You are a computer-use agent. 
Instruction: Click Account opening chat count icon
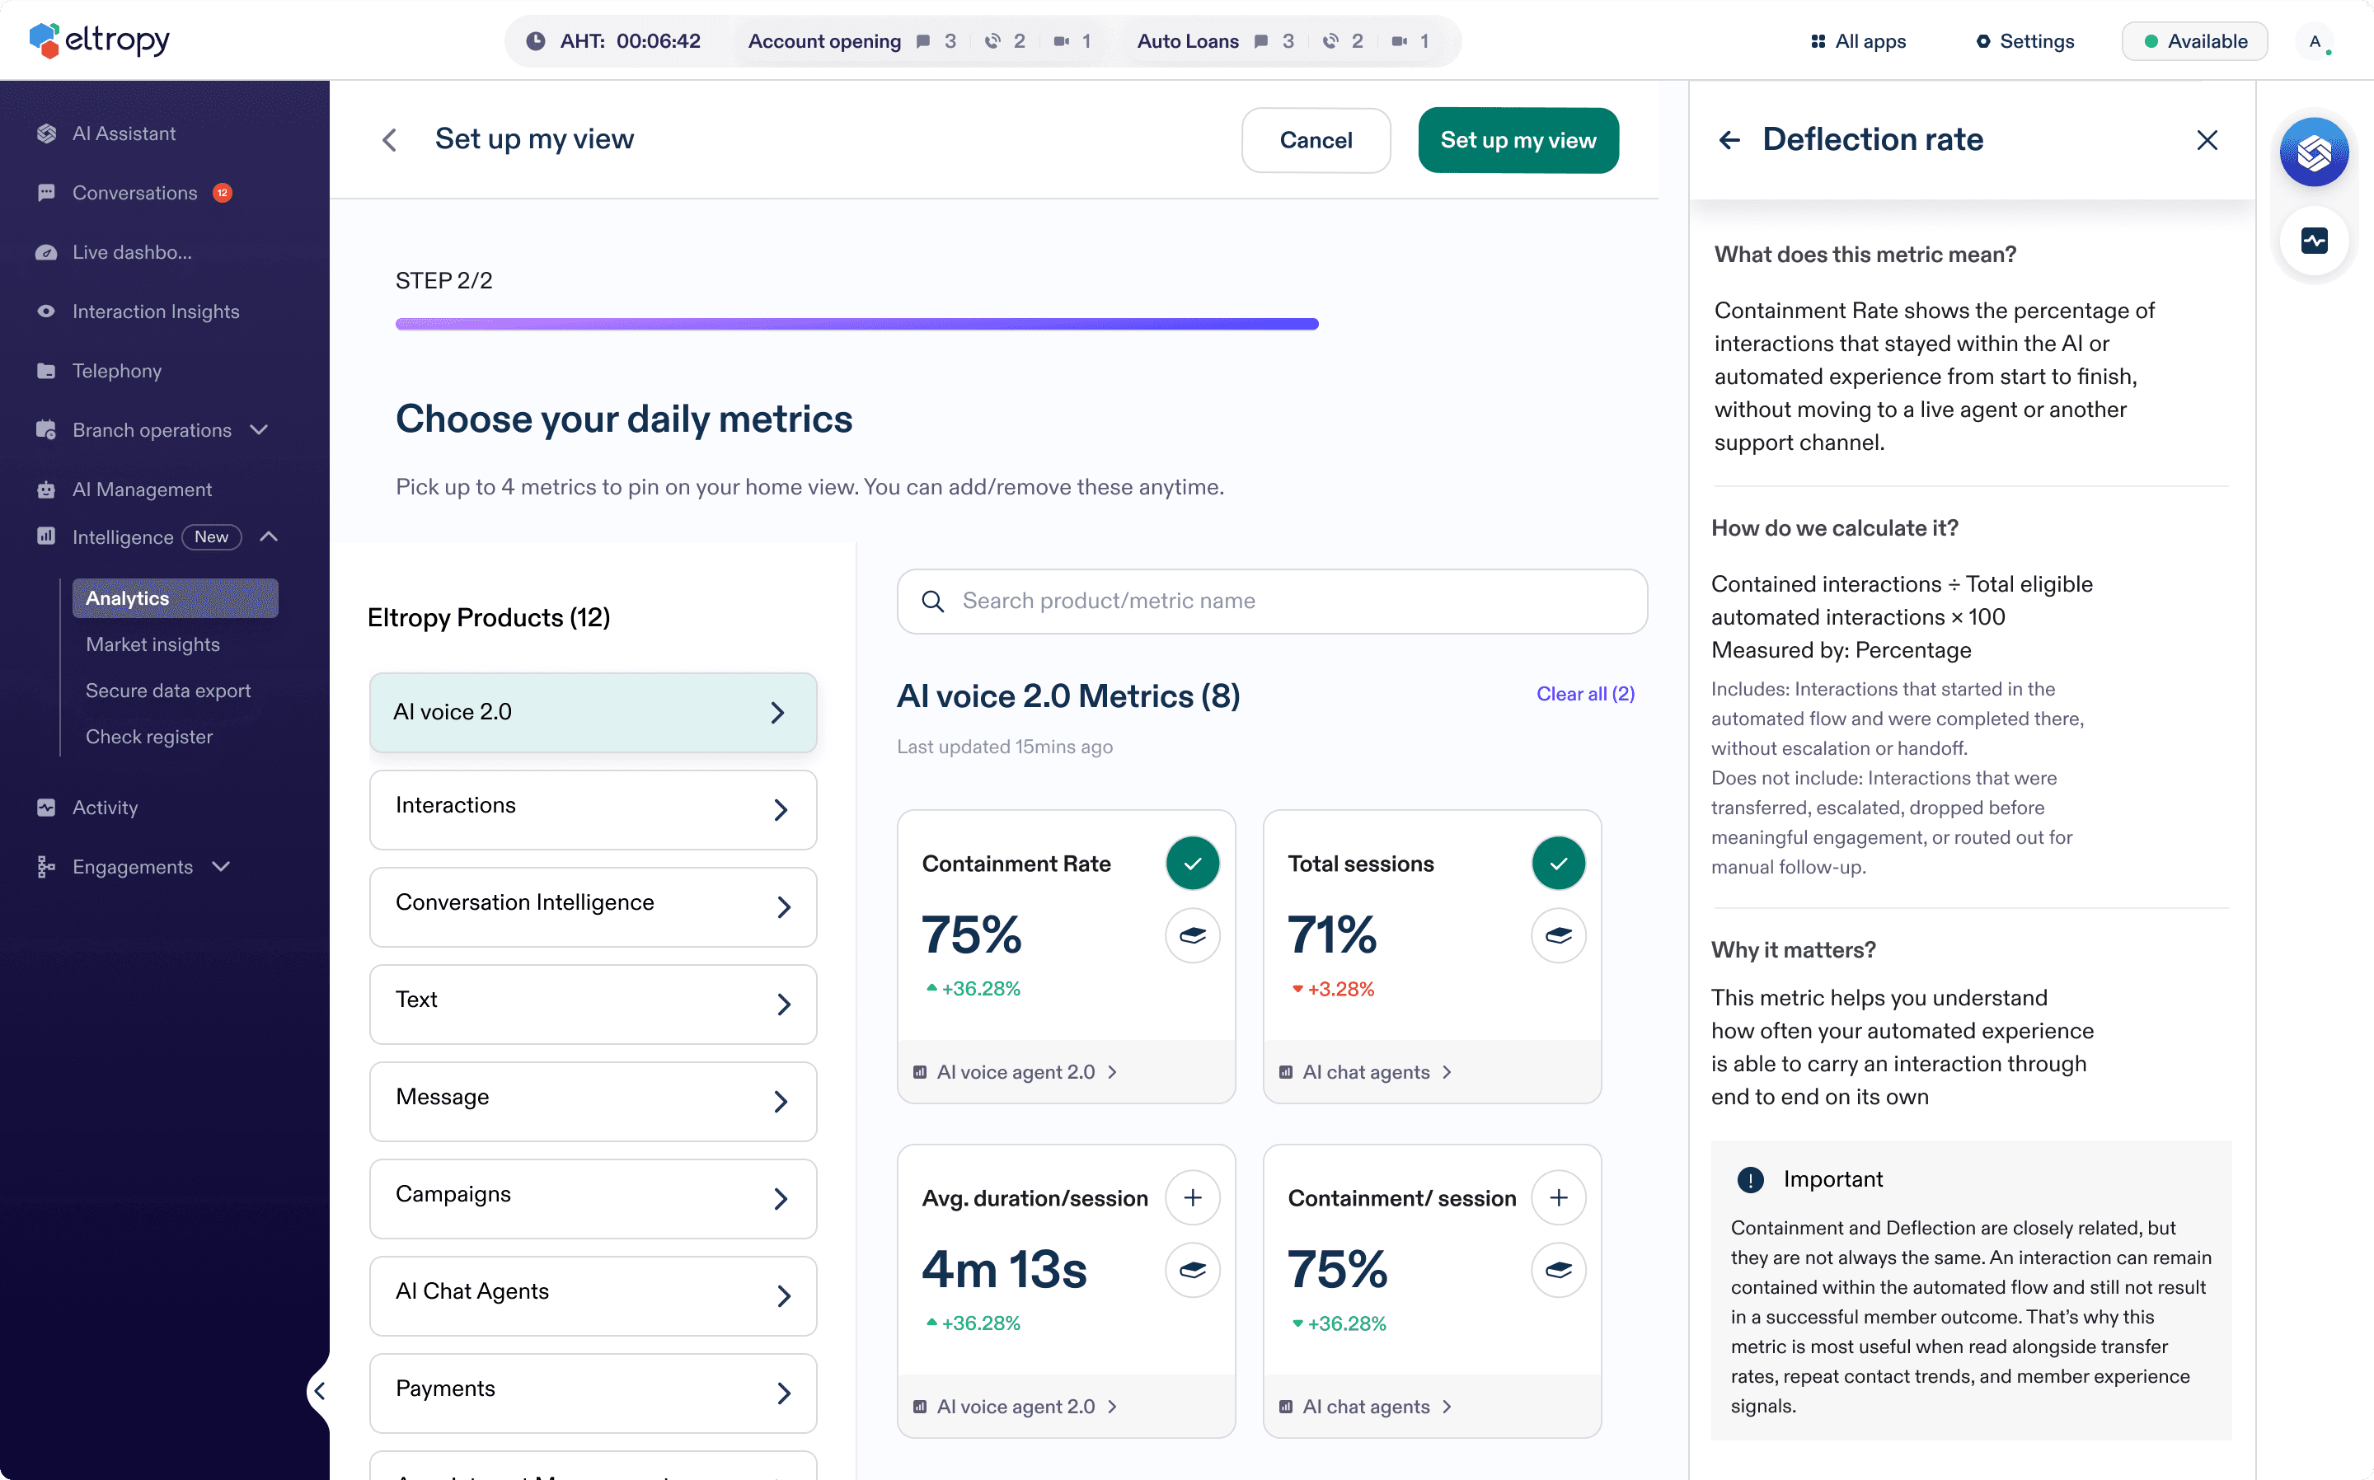point(923,41)
